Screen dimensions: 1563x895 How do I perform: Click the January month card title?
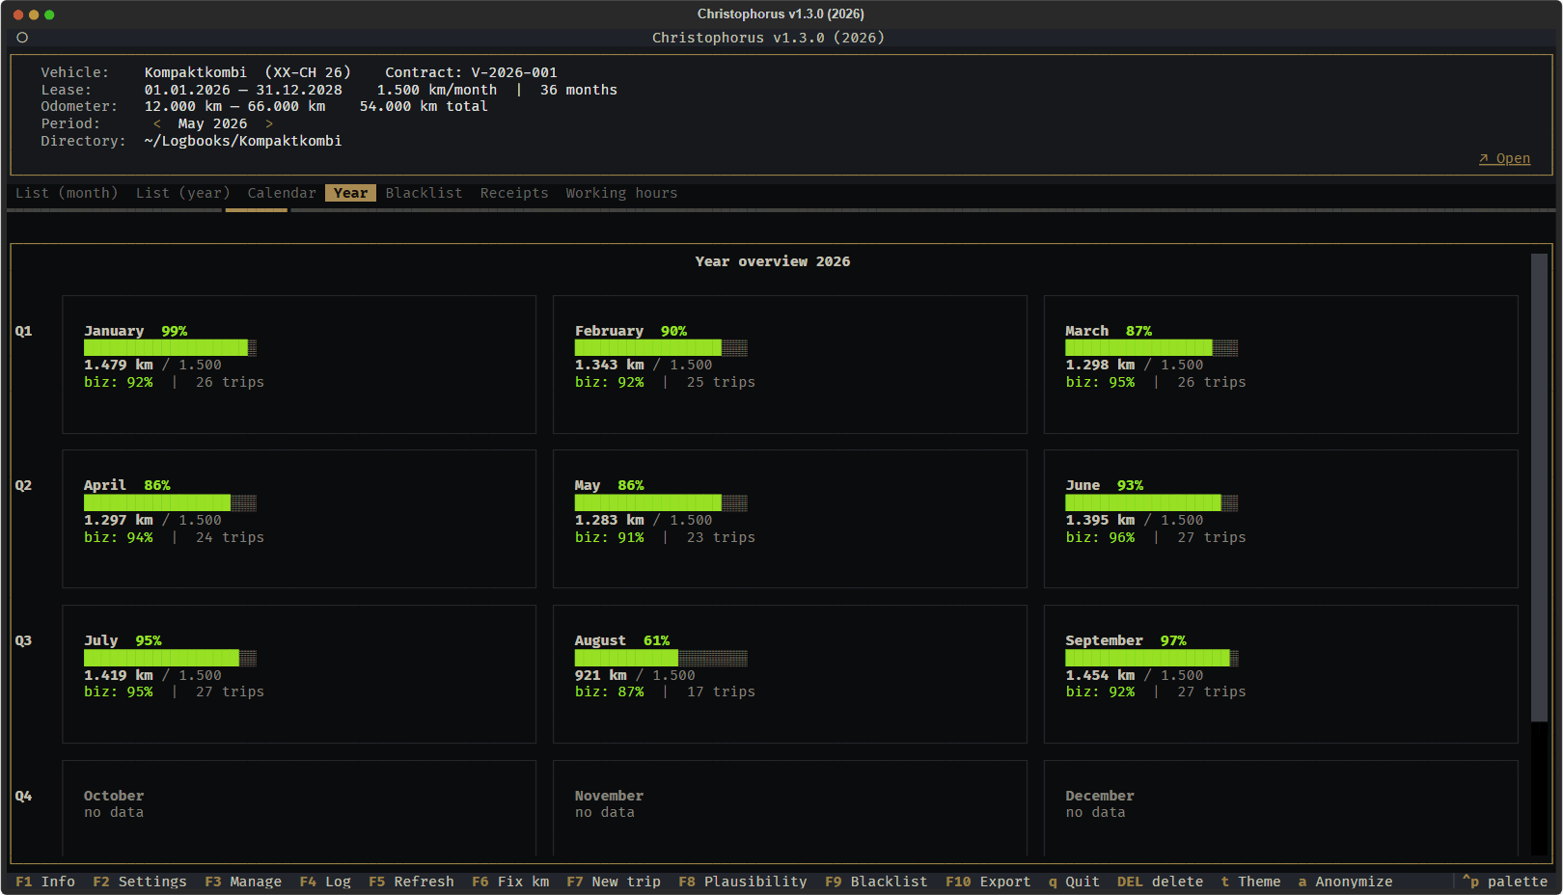click(x=114, y=331)
